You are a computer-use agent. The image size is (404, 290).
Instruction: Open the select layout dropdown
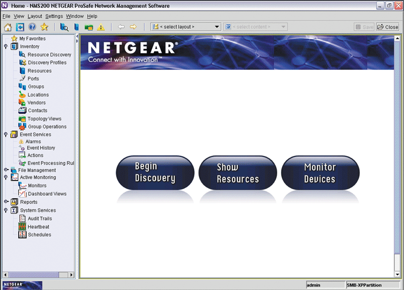point(217,27)
